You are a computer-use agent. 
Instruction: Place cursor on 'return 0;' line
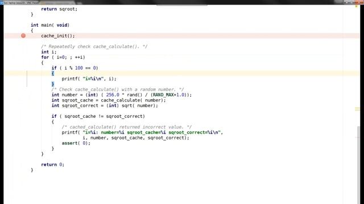click(x=53, y=165)
